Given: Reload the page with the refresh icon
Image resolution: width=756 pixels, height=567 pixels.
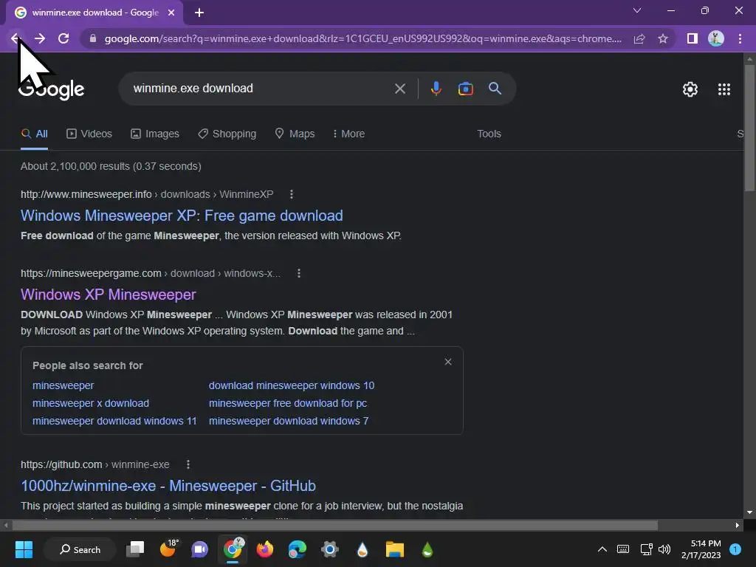Looking at the screenshot, I should pyautogui.click(x=63, y=38).
